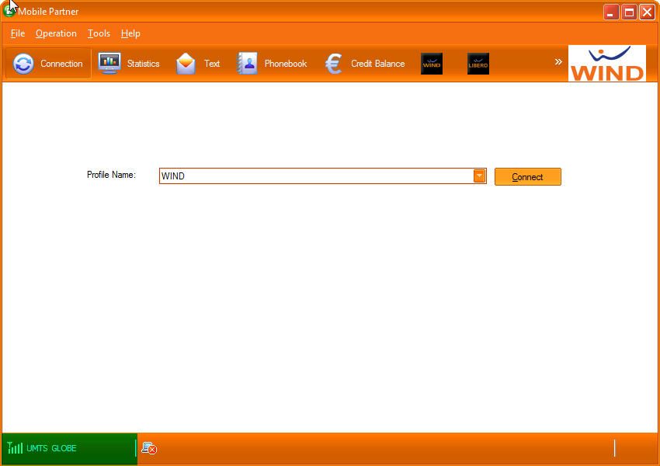Image resolution: width=660 pixels, height=466 pixels.
Task: Open the Phonebook icon
Action: (247, 64)
